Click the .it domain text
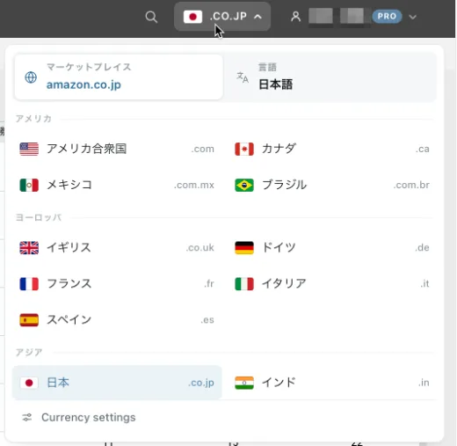This screenshot has width=457, height=446. tap(424, 284)
